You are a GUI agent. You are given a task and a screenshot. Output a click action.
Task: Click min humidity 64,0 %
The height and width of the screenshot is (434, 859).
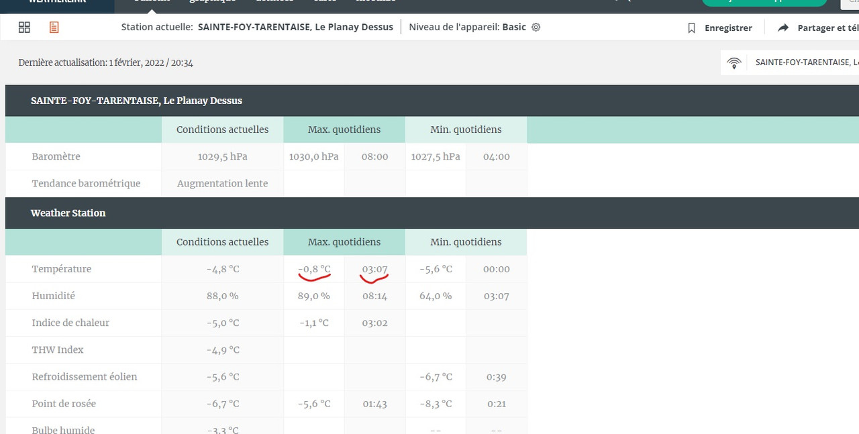436,296
